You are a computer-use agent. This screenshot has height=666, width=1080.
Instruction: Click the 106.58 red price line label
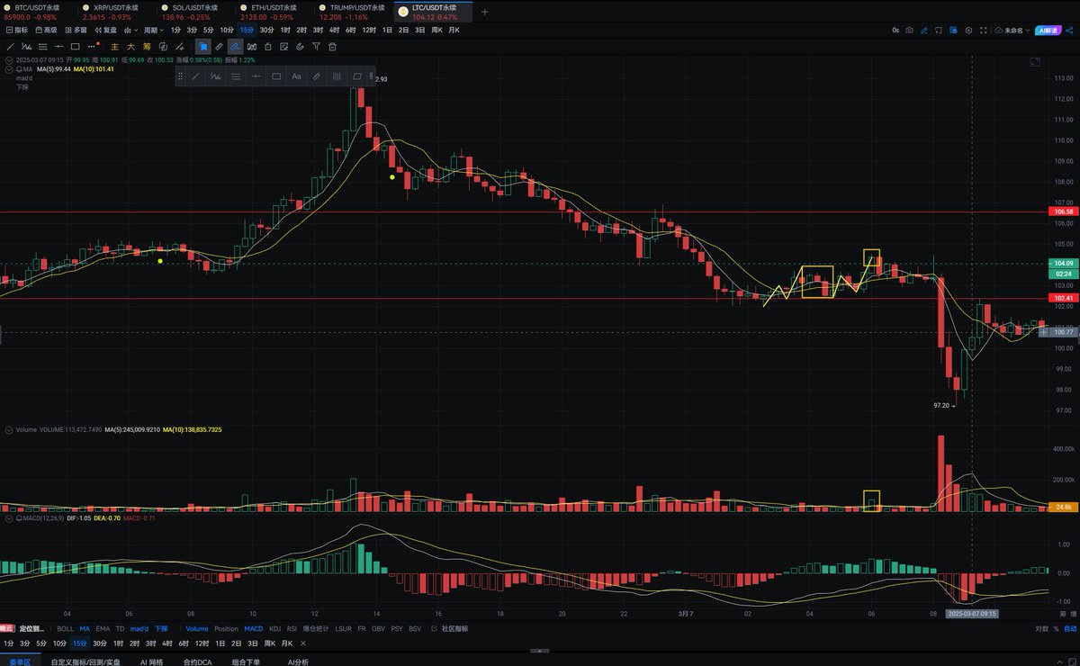[1063, 211]
